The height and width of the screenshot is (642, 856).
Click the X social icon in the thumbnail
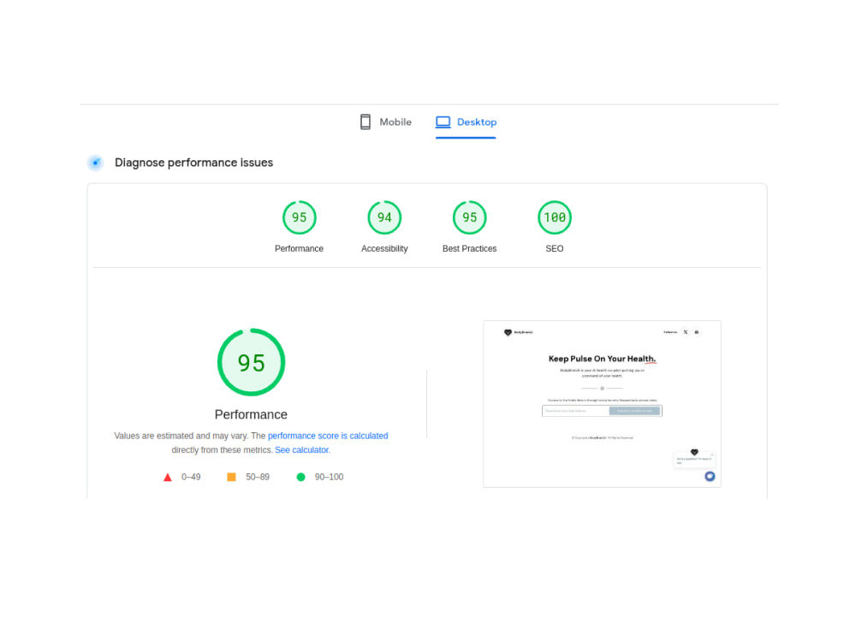(x=686, y=332)
